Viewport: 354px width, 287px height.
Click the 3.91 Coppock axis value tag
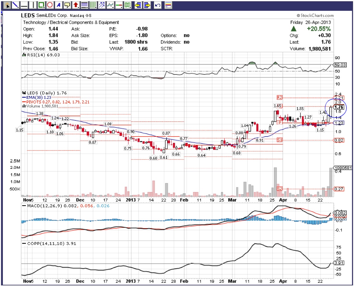[339, 263]
